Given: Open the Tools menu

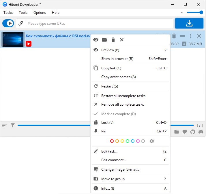Looking at the screenshot, I should (x=23, y=13).
